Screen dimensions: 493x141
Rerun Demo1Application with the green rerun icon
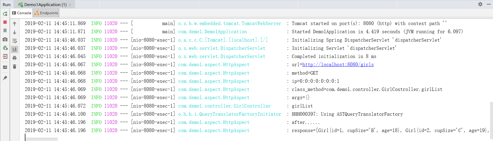pyautogui.click(x=5, y=13)
